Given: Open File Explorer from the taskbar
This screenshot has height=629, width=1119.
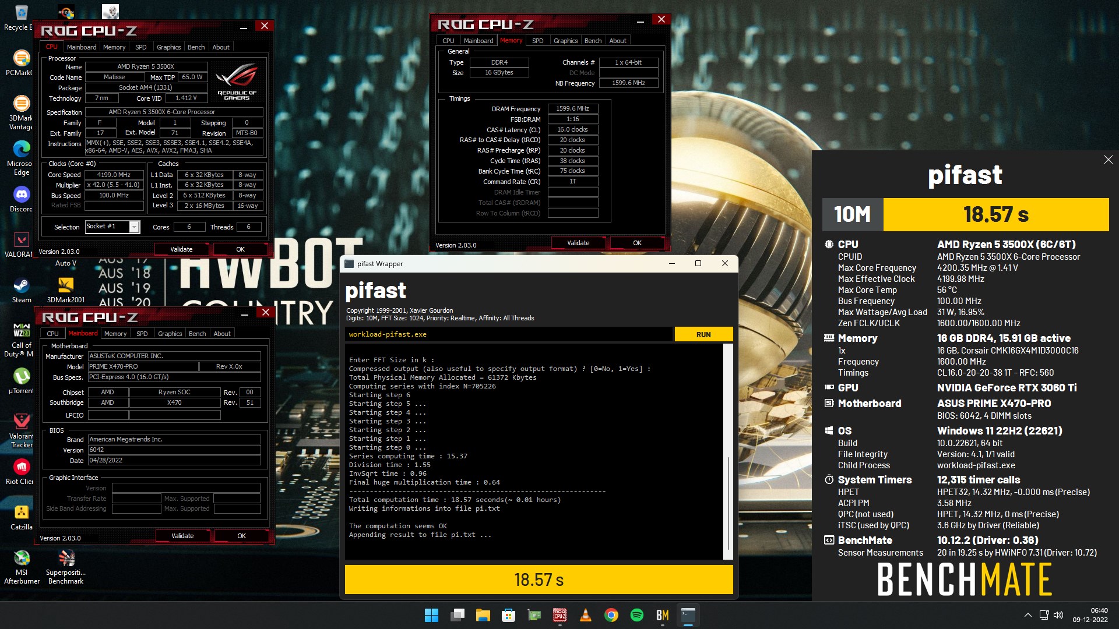Looking at the screenshot, I should (483, 615).
